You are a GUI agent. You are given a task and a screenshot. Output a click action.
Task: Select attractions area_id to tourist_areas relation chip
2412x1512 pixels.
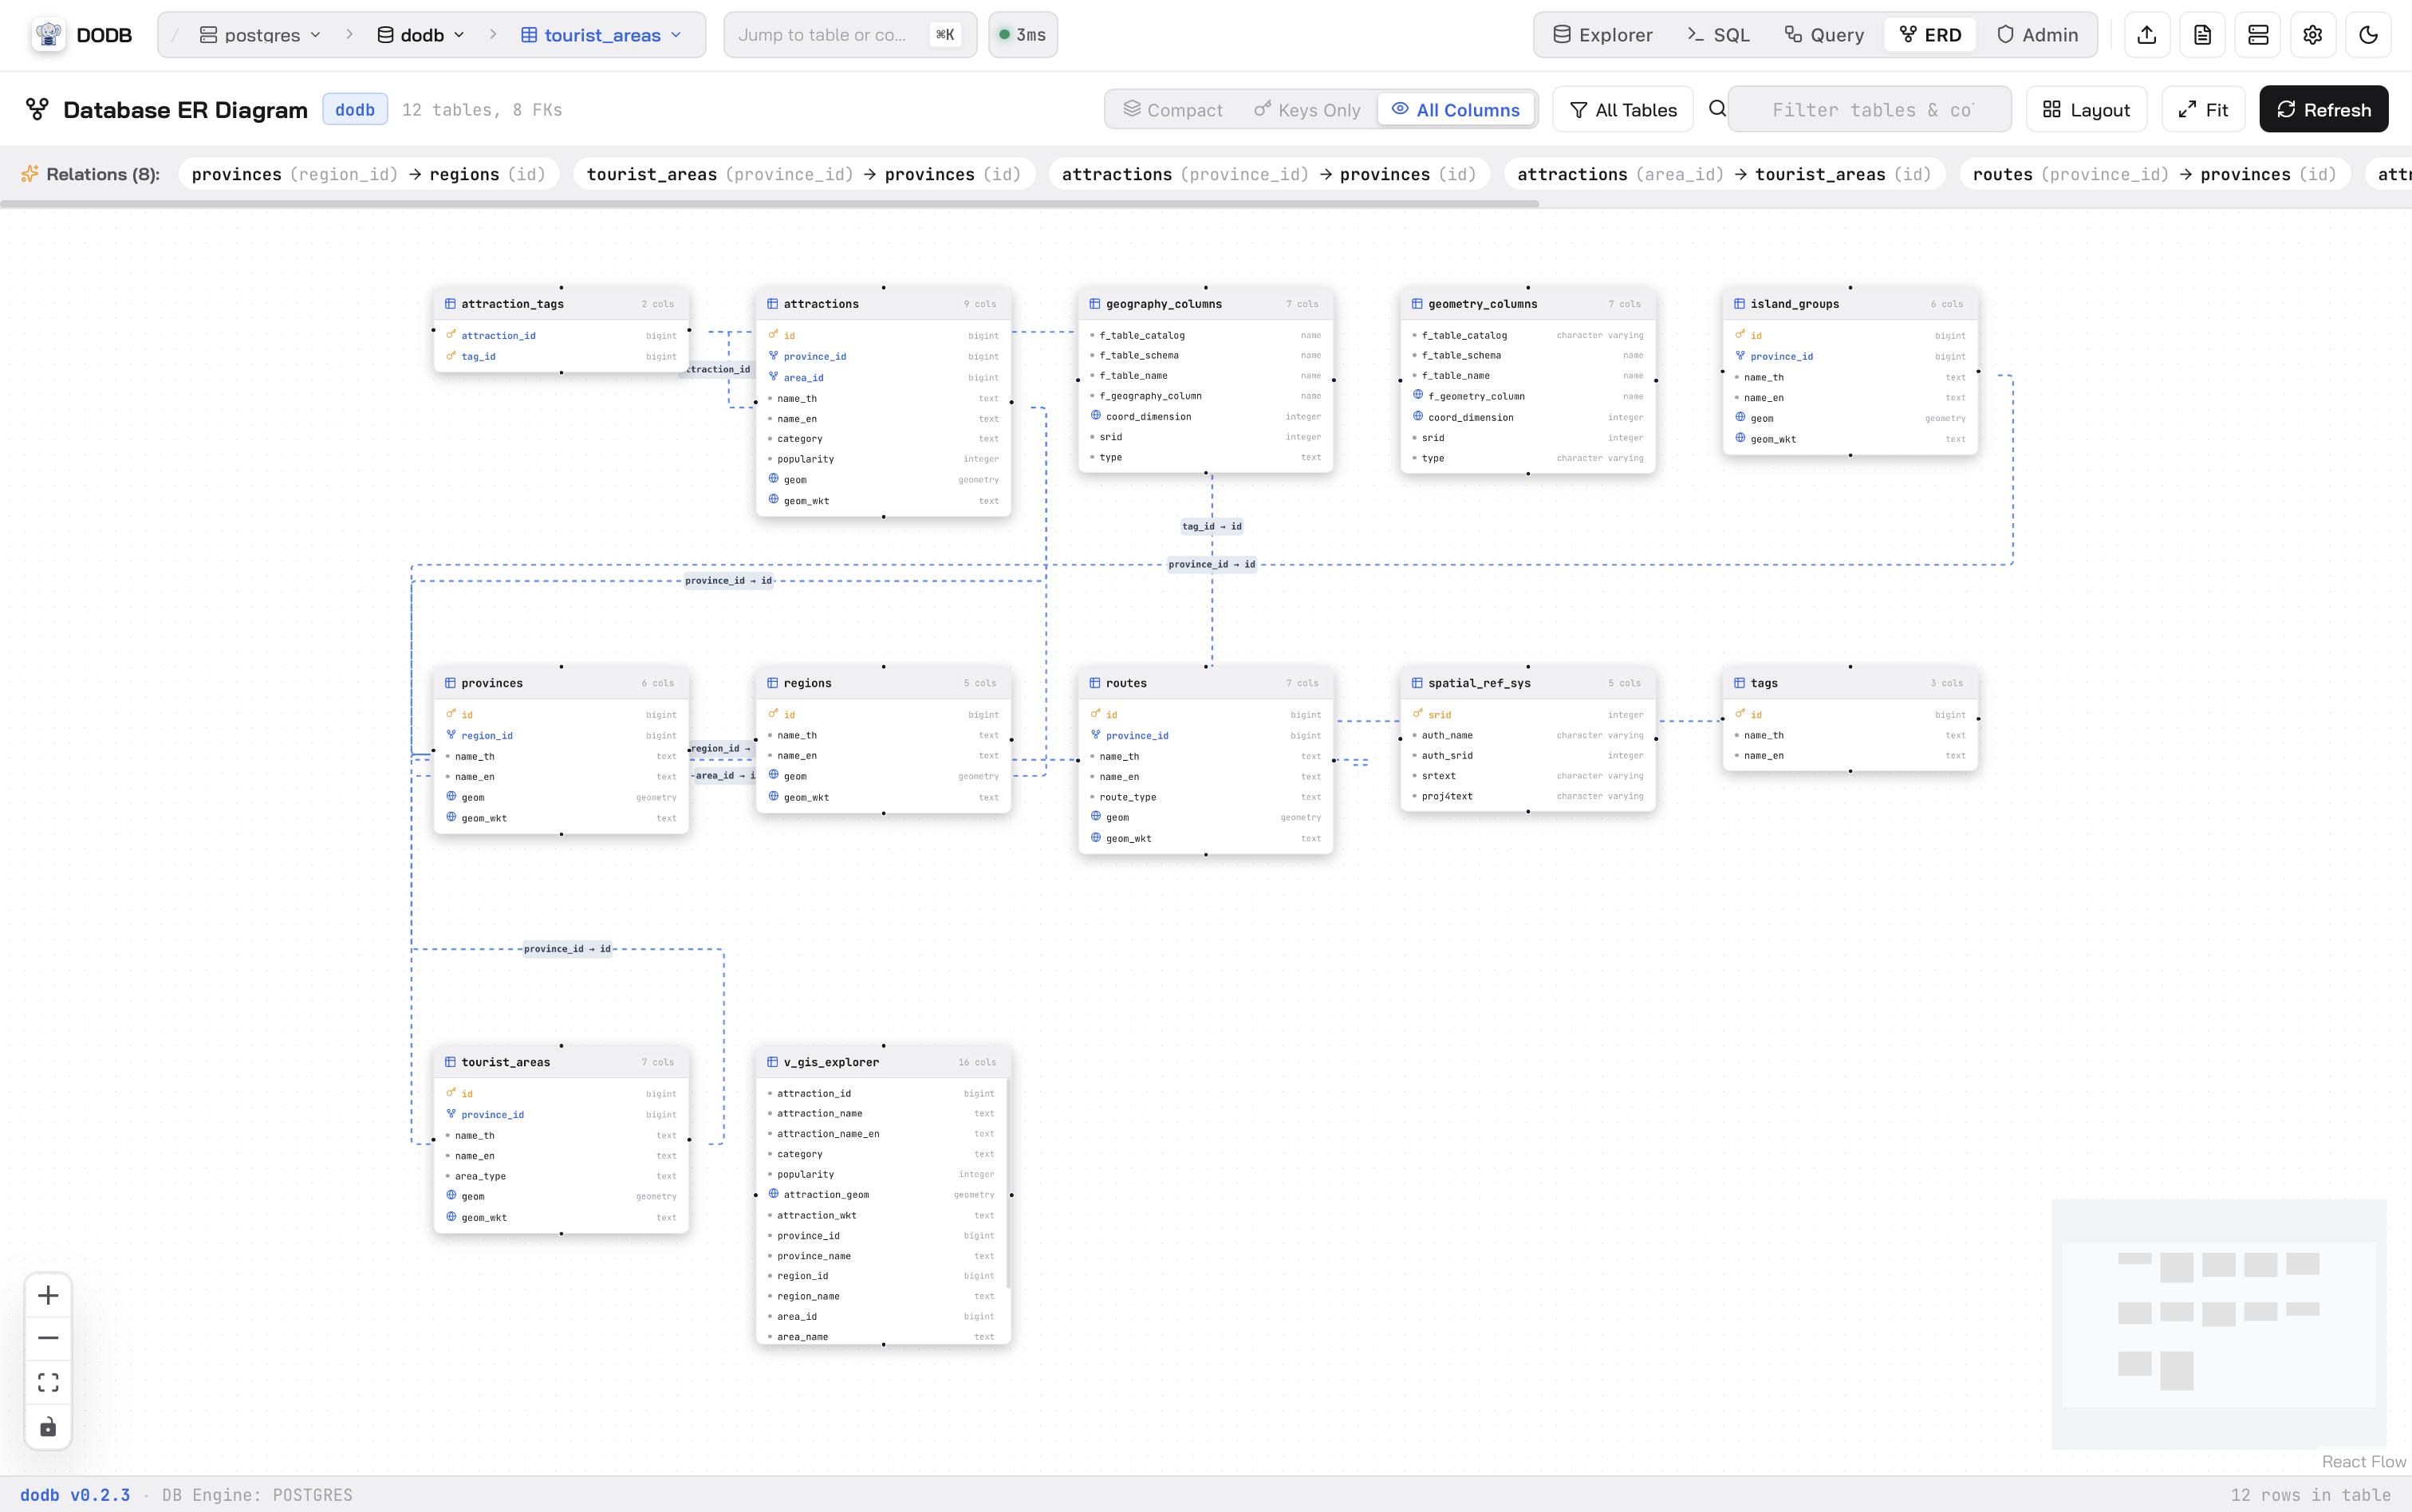pyautogui.click(x=1724, y=174)
